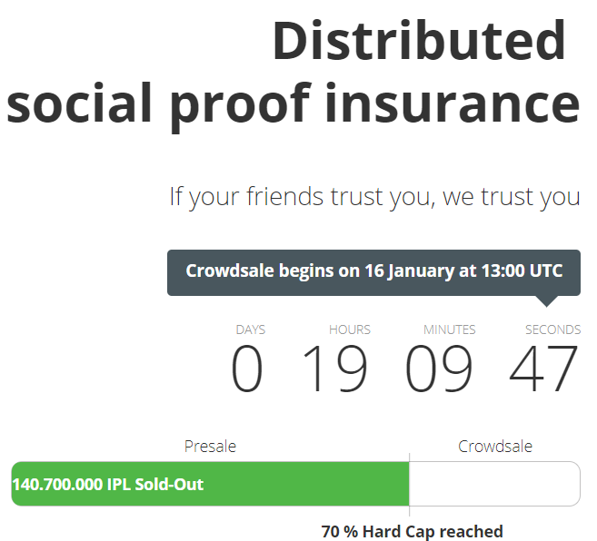Click the minutes counter showing 09

tap(439, 368)
